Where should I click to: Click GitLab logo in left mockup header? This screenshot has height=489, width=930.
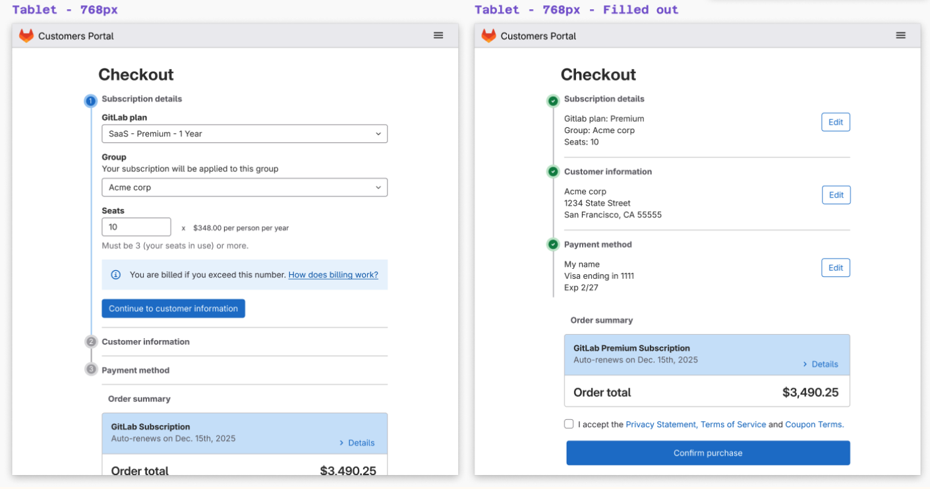[x=26, y=36]
